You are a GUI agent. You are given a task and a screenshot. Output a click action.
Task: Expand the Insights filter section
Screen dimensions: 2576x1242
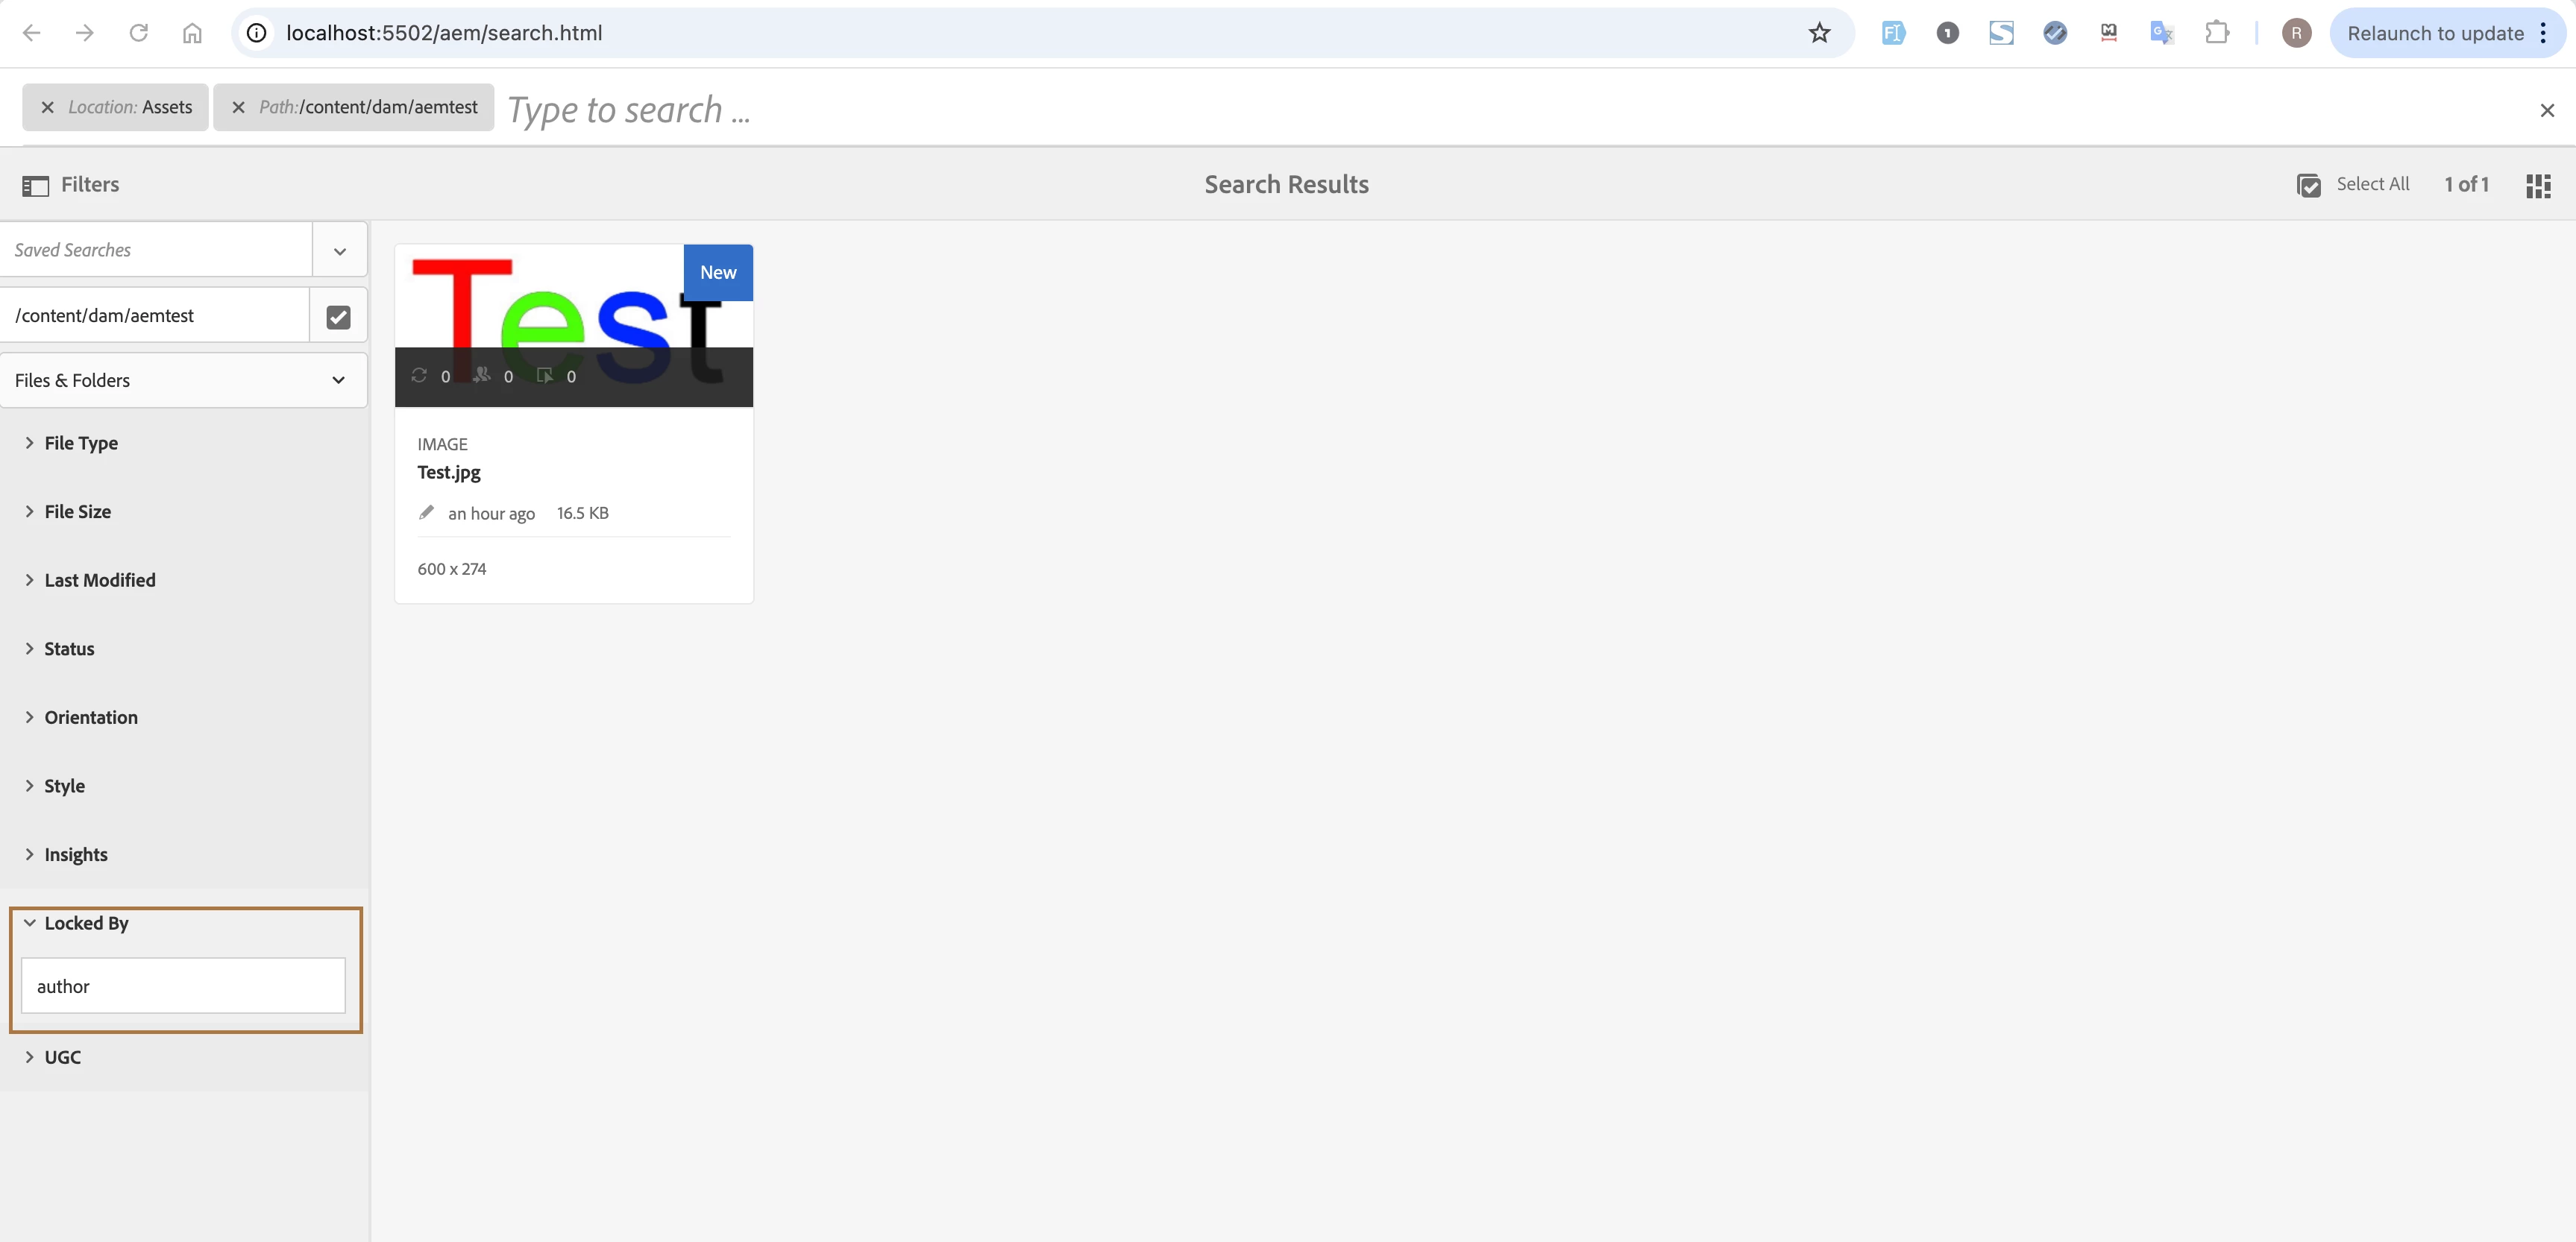[75, 854]
